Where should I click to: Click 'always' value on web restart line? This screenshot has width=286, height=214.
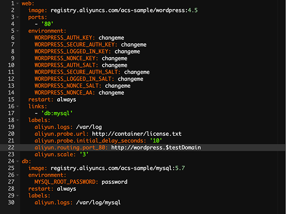(x=66, y=100)
